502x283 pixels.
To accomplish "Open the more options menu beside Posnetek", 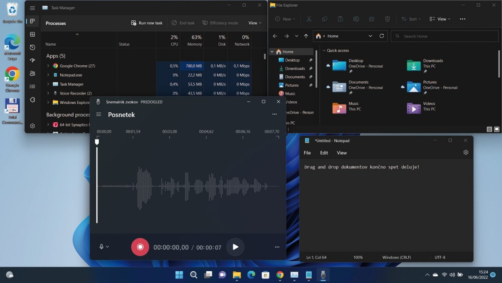I will tap(274, 114).
